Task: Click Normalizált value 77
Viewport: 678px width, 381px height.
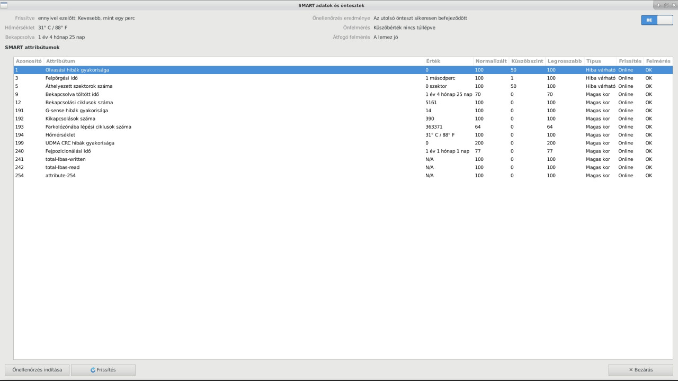Action: [x=478, y=151]
